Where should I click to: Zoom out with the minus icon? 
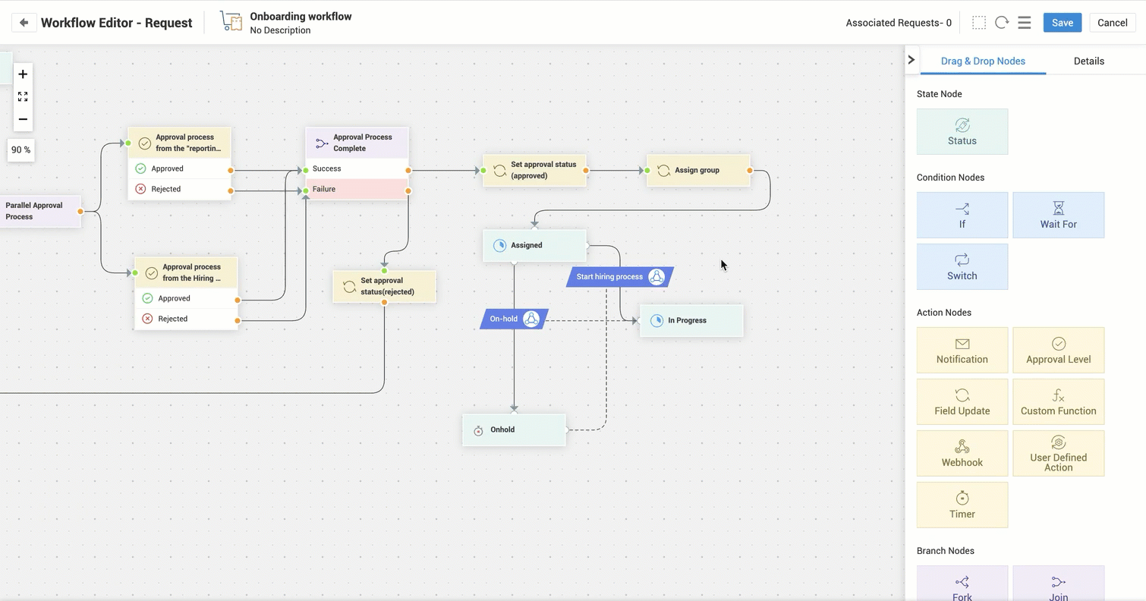23,119
